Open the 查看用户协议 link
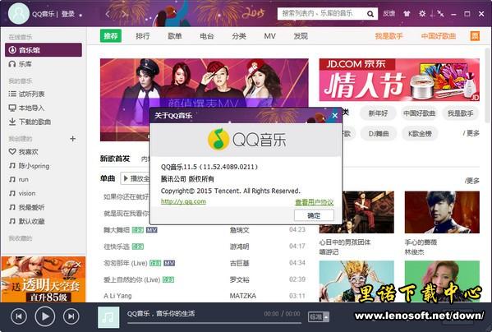492x332 pixels. (x=315, y=202)
